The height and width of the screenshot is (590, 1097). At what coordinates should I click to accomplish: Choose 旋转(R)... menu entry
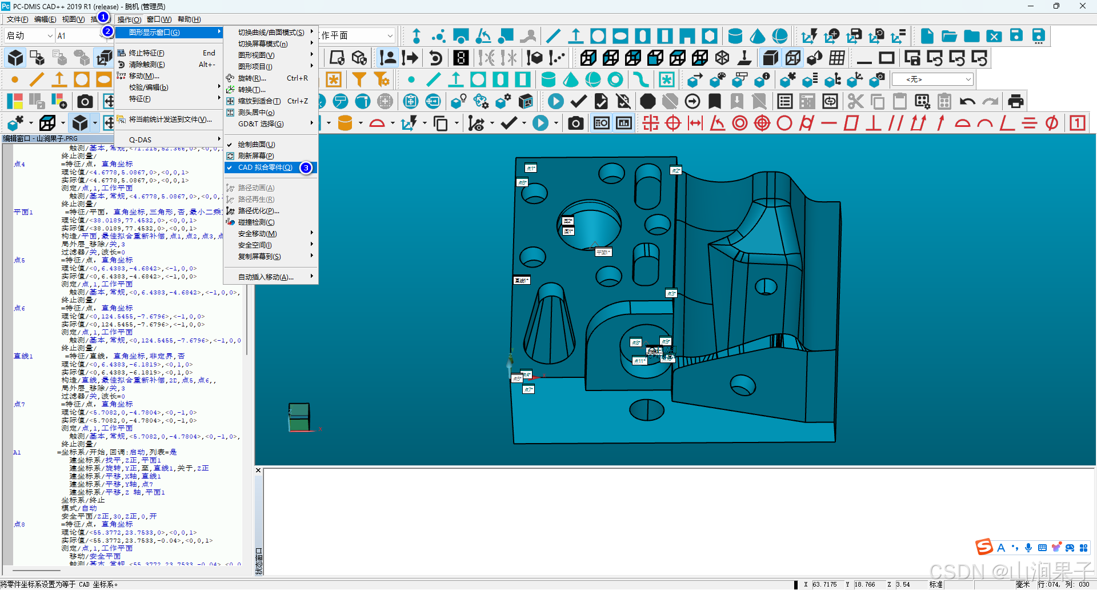270,78
